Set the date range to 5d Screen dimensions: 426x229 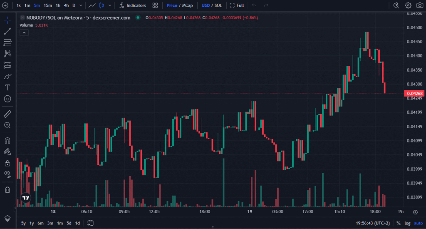(x=69, y=223)
